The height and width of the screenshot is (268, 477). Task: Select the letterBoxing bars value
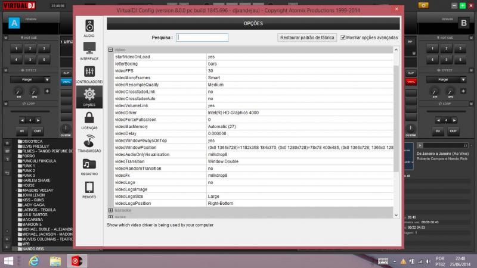click(212, 64)
